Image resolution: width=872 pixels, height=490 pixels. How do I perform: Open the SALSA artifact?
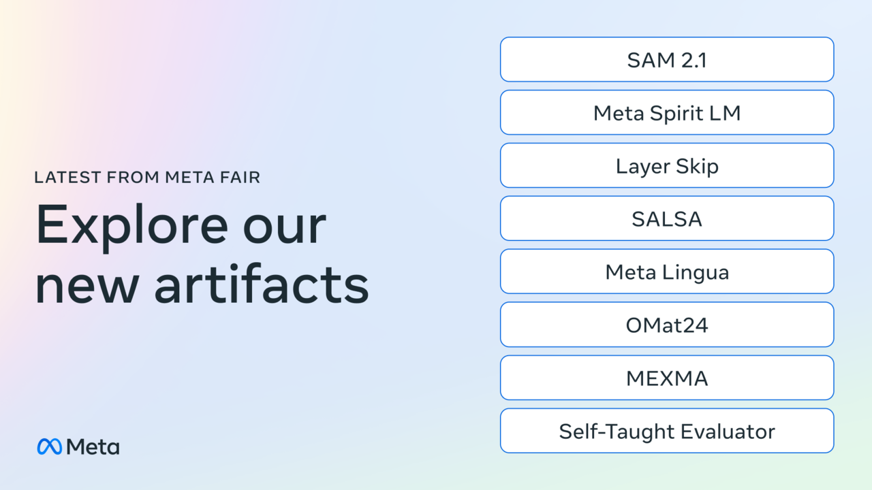[x=667, y=219]
